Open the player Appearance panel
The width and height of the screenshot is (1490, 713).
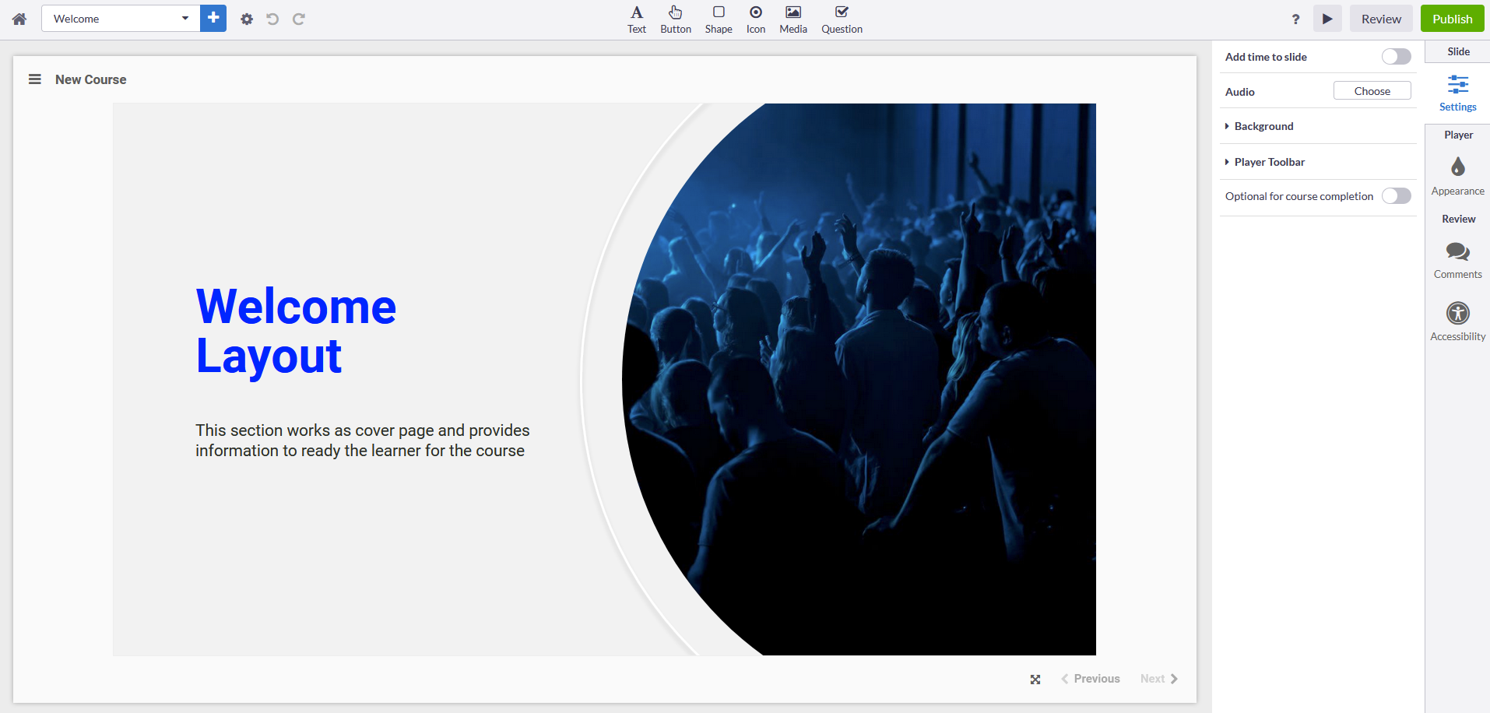(x=1457, y=177)
